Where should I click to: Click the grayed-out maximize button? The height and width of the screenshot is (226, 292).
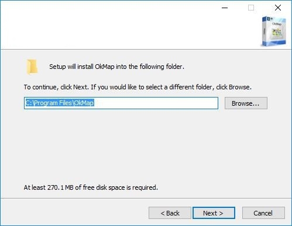[x=251, y=8]
